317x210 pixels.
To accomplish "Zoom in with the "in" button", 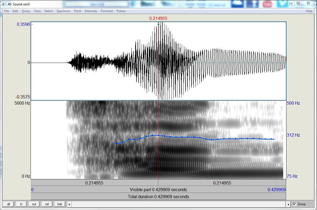I will (21, 204).
